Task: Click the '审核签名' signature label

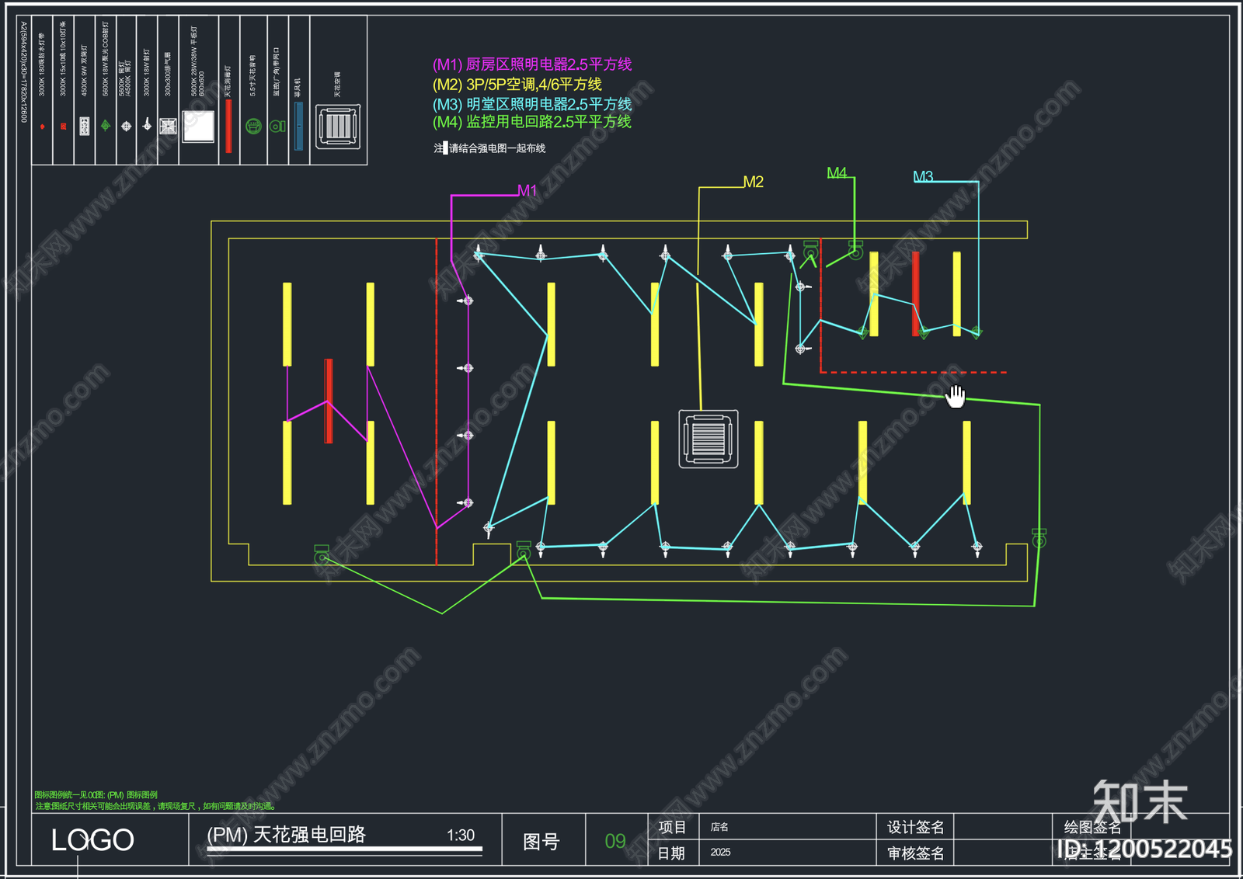Action: click(916, 854)
